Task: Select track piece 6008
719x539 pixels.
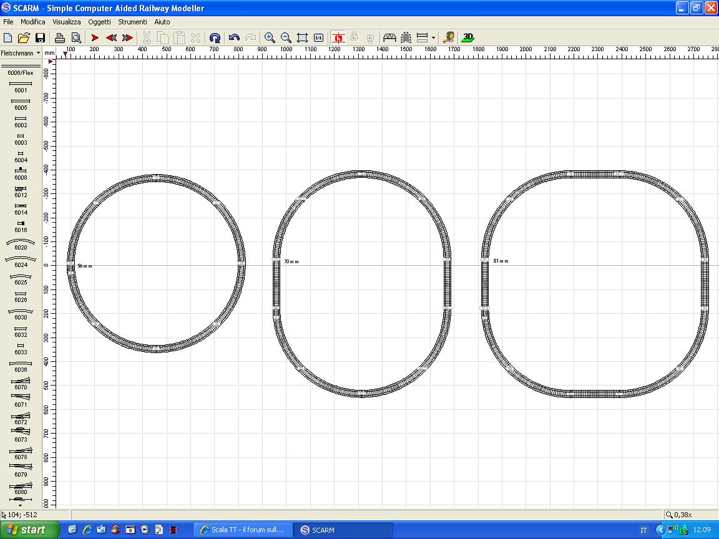Action: click(x=21, y=174)
